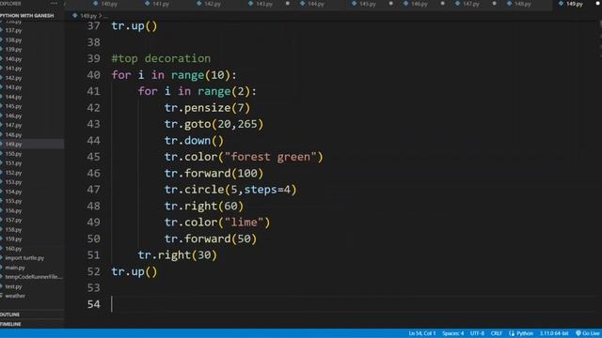
Task: Click the unsaved dot on the 145.py tab
Action: click(391, 4)
